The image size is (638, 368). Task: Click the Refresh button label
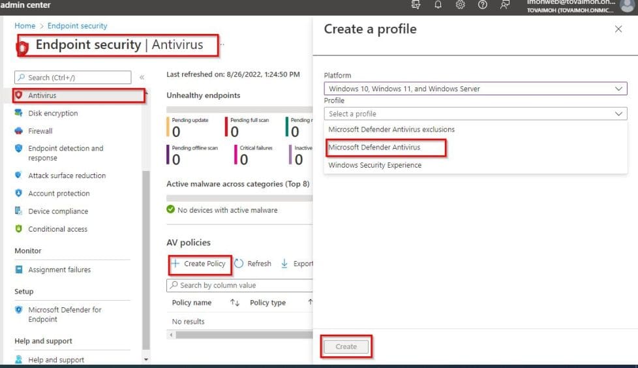pyautogui.click(x=259, y=264)
